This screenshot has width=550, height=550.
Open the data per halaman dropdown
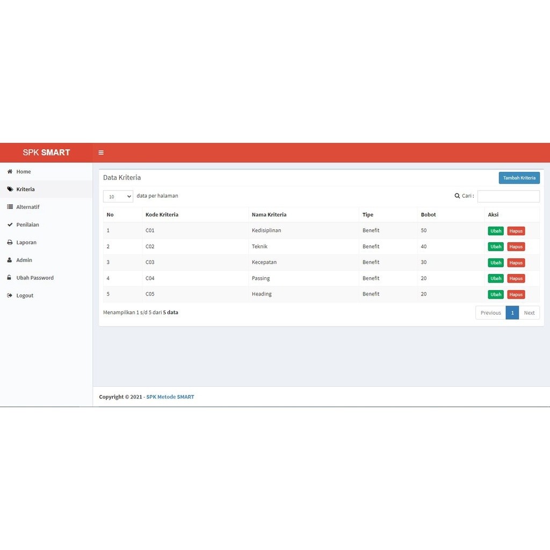pos(118,197)
